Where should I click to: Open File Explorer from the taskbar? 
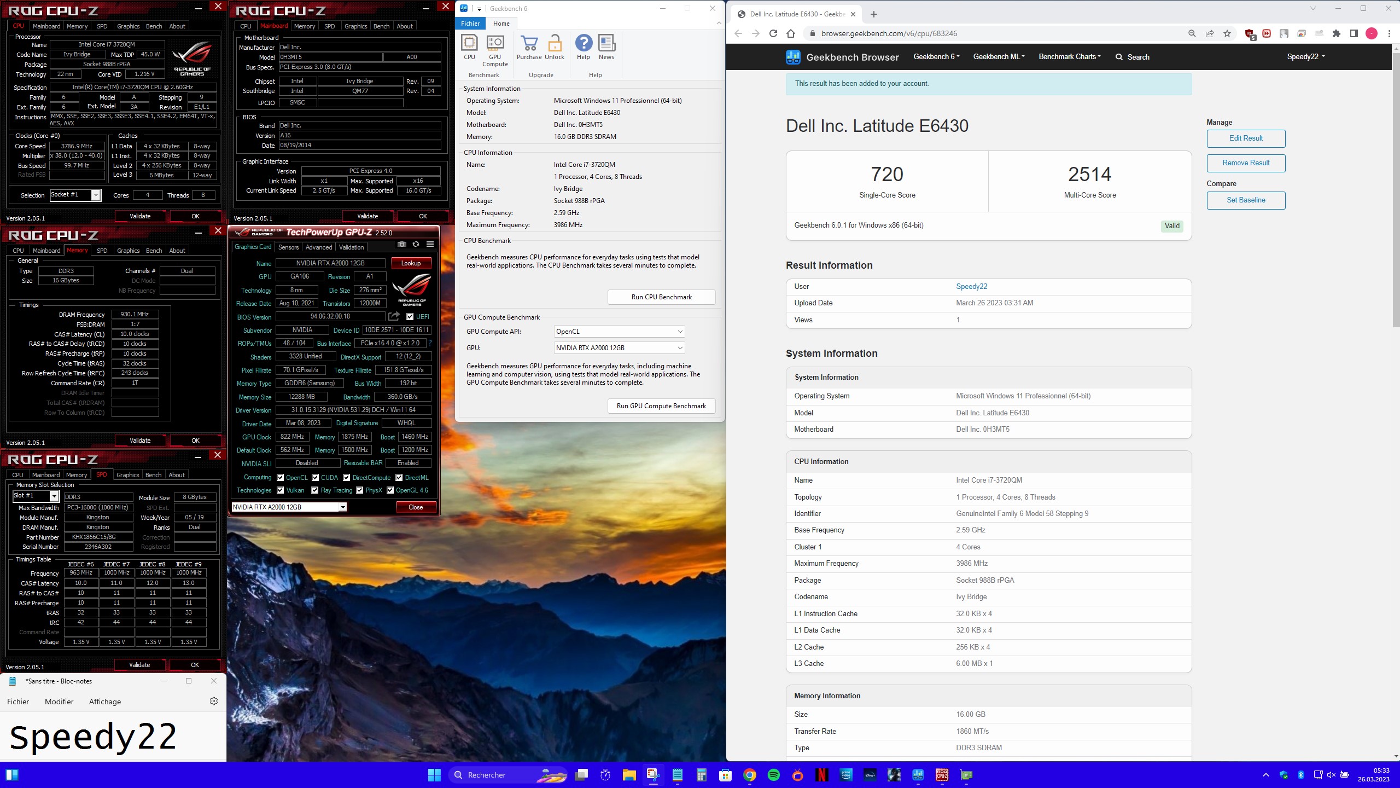pos(629,775)
